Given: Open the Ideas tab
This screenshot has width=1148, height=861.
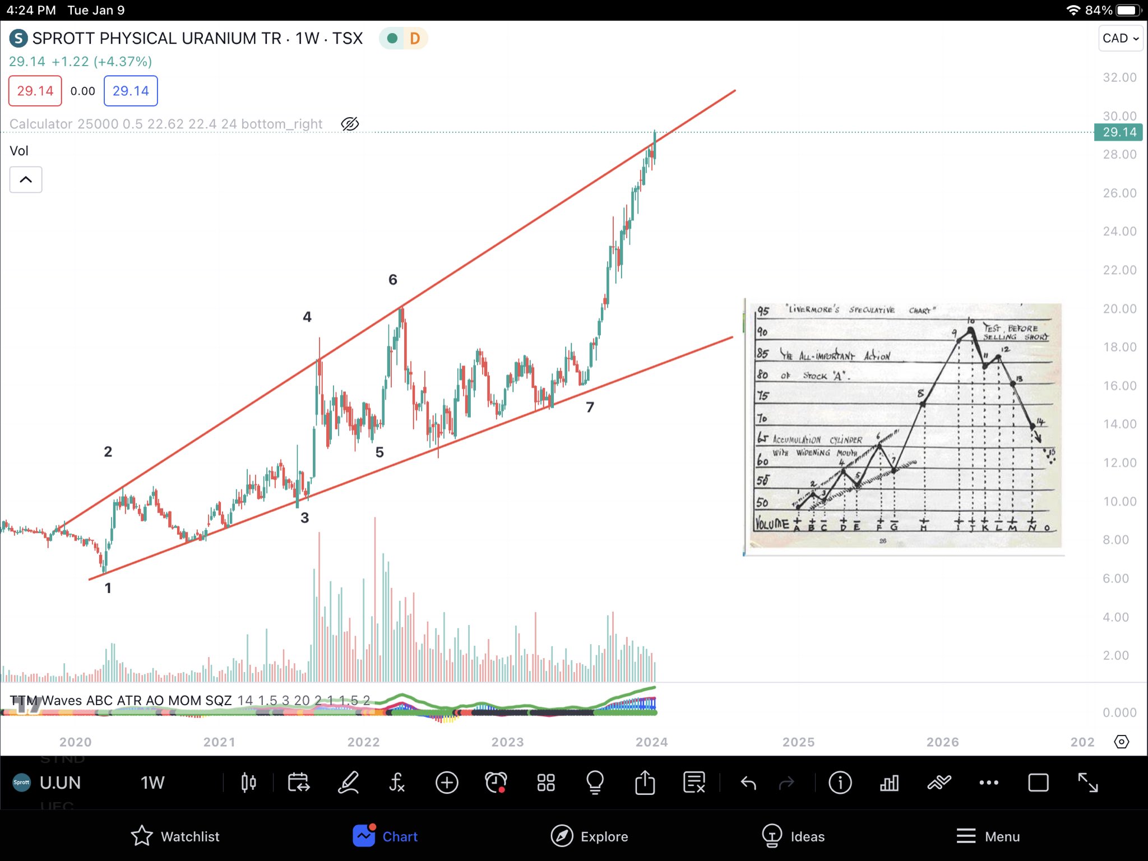Looking at the screenshot, I should 793,836.
